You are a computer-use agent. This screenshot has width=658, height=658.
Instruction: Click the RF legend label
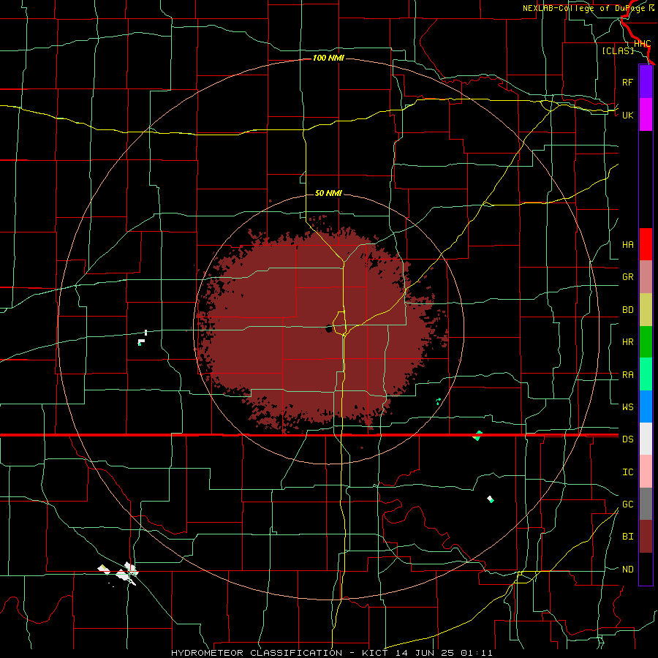click(x=627, y=82)
